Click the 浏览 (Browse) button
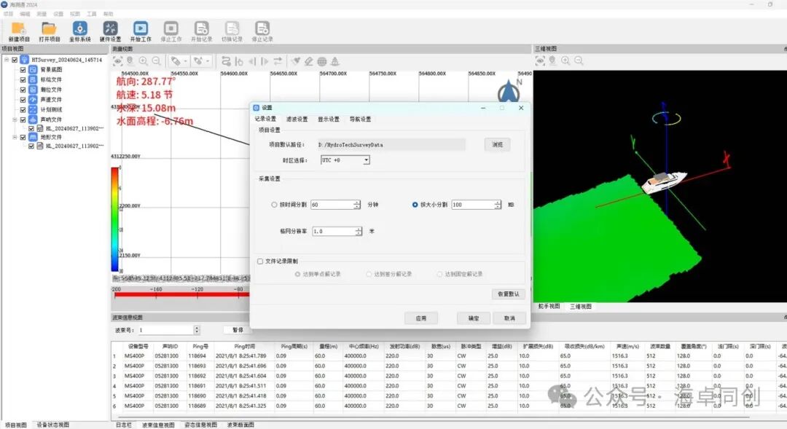The image size is (787, 429). pyautogui.click(x=497, y=144)
